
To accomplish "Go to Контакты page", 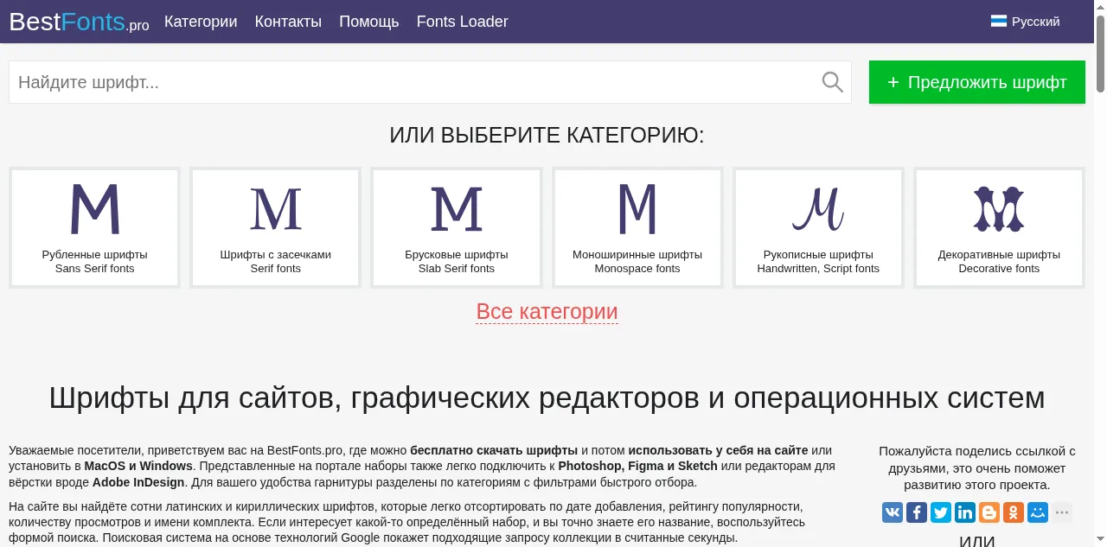I will [288, 22].
